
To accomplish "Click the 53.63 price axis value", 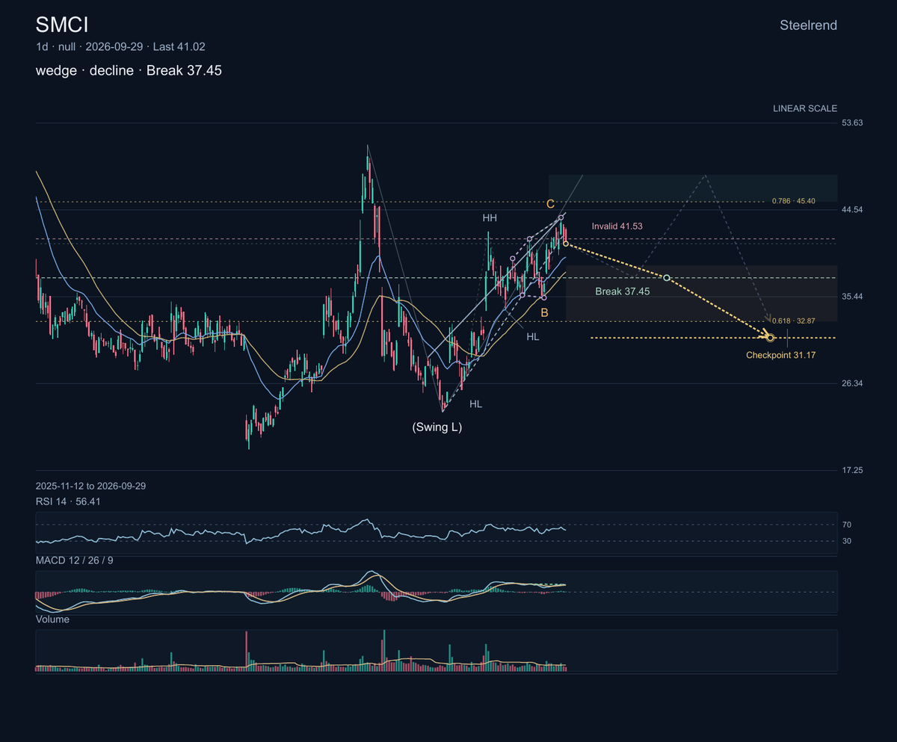I will (852, 123).
